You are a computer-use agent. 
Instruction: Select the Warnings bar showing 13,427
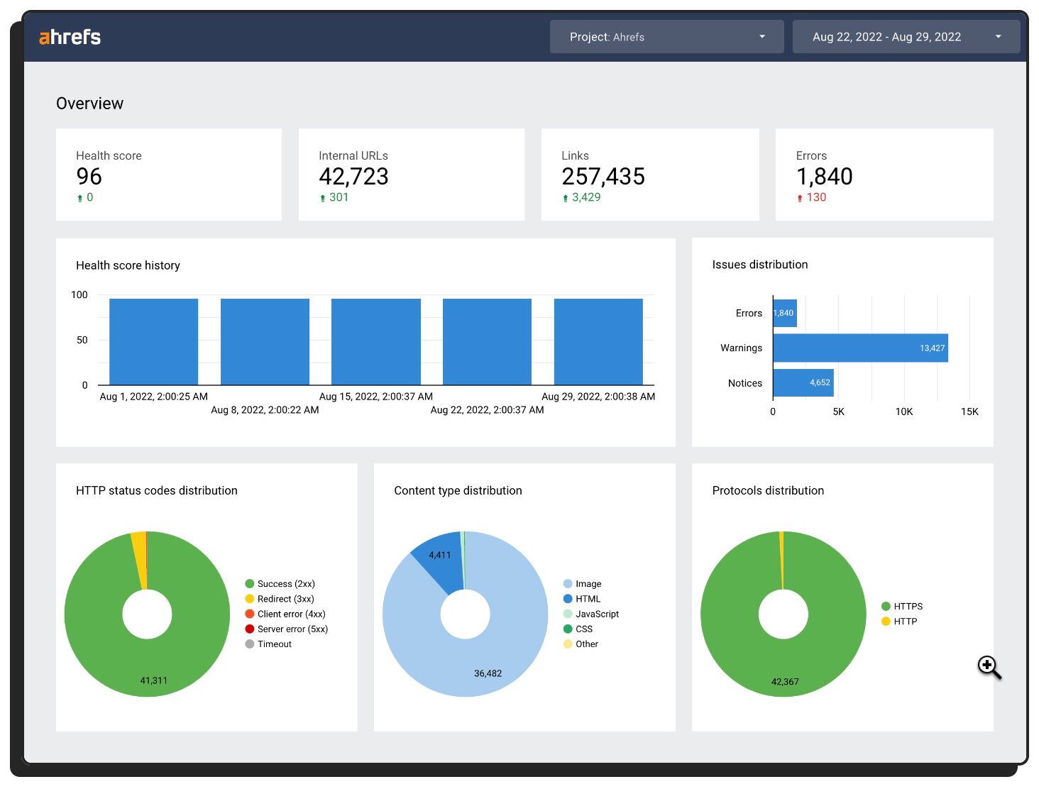pos(860,348)
